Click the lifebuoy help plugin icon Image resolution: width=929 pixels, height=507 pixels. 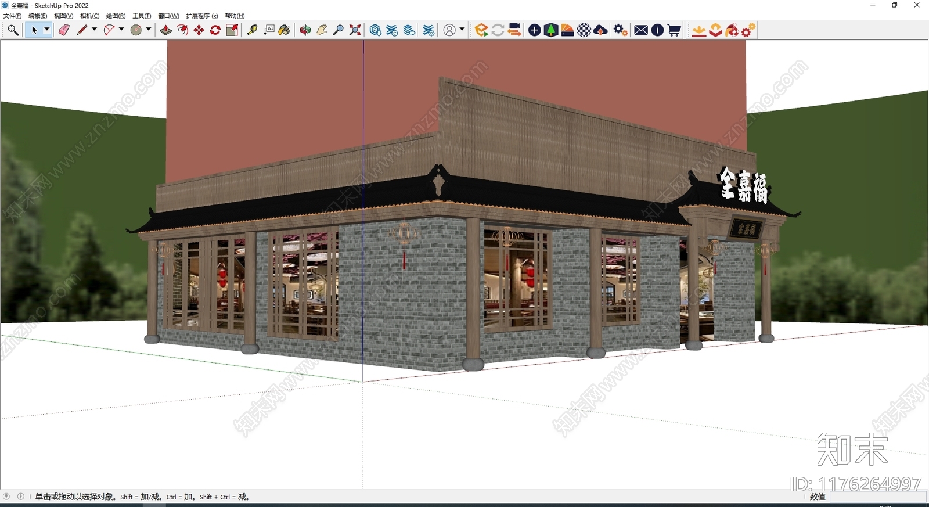(732, 30)
